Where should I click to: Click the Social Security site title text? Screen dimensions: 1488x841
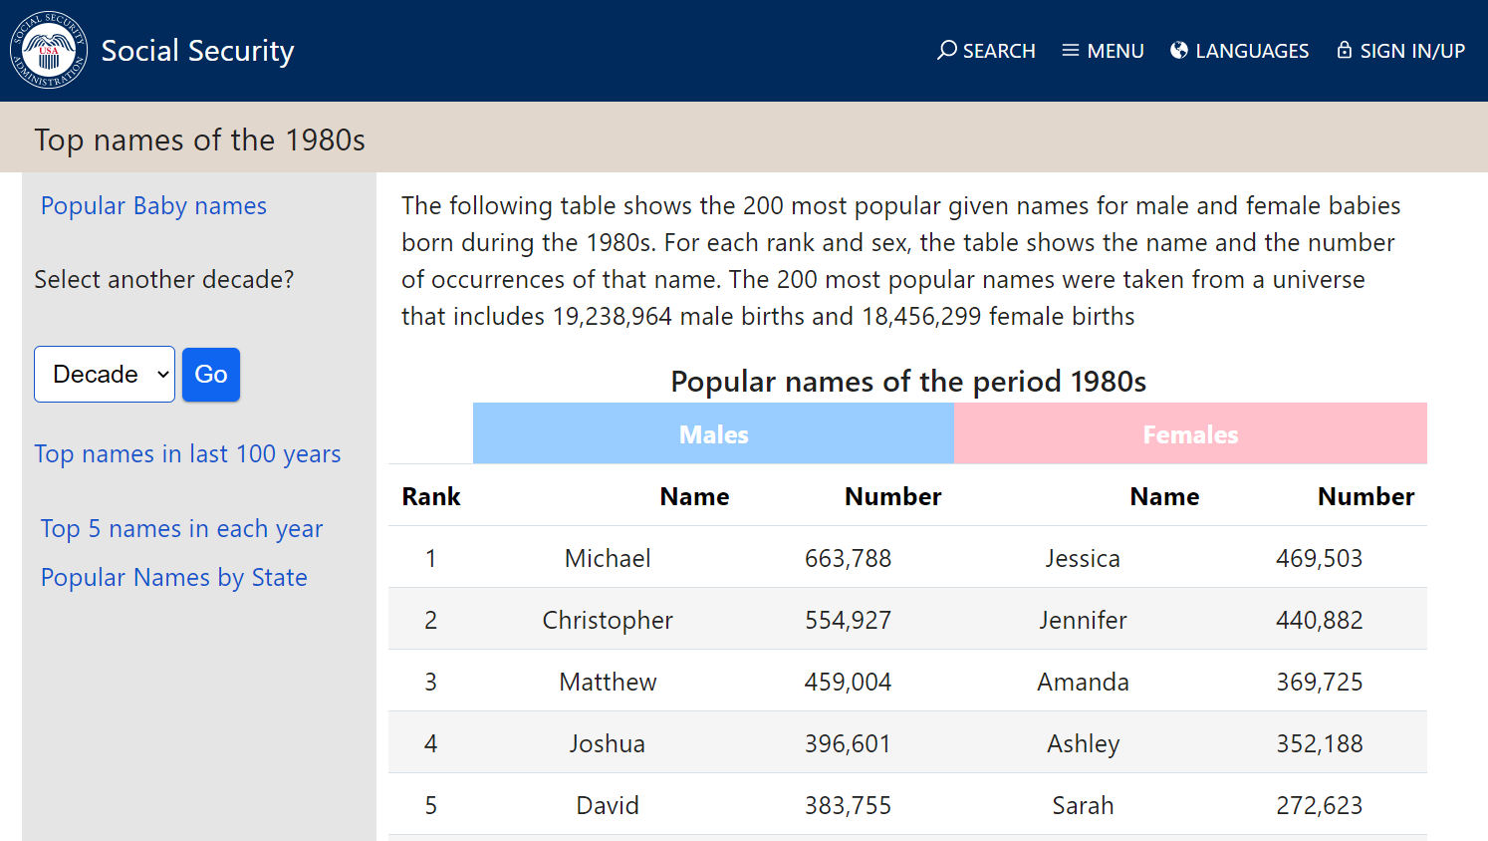coord(197,51)
